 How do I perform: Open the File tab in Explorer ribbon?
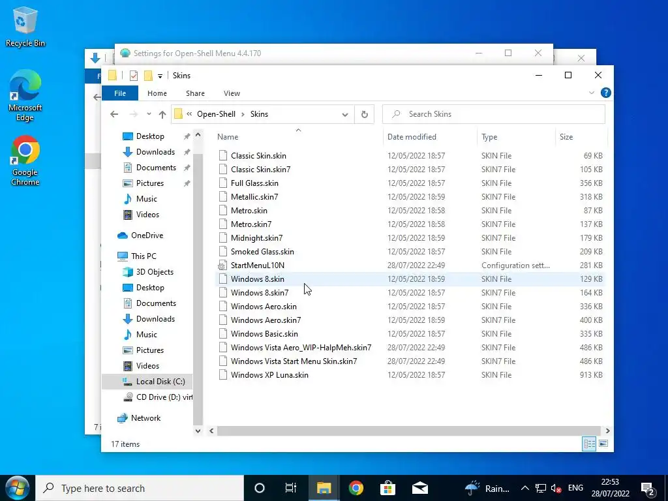120,93
